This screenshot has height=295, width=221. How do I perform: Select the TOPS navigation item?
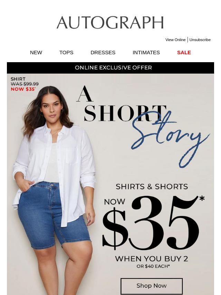tap(66, 53)
